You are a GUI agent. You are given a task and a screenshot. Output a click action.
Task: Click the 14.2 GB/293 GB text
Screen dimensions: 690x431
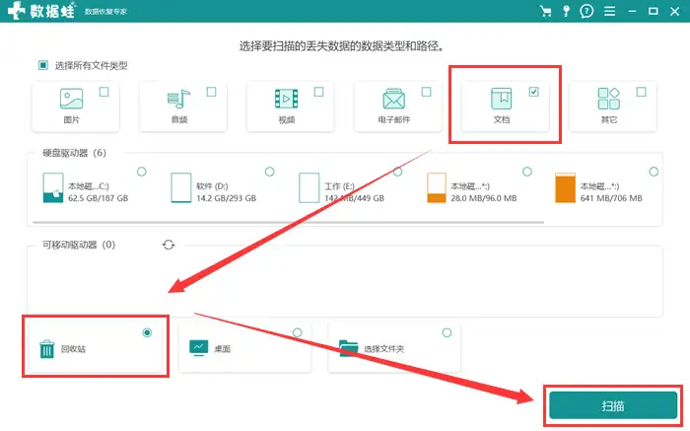[226, 198]
